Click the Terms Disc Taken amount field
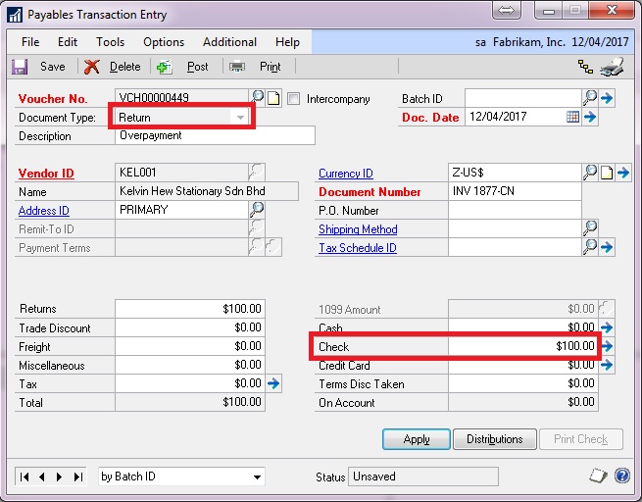 pos(523,383)
